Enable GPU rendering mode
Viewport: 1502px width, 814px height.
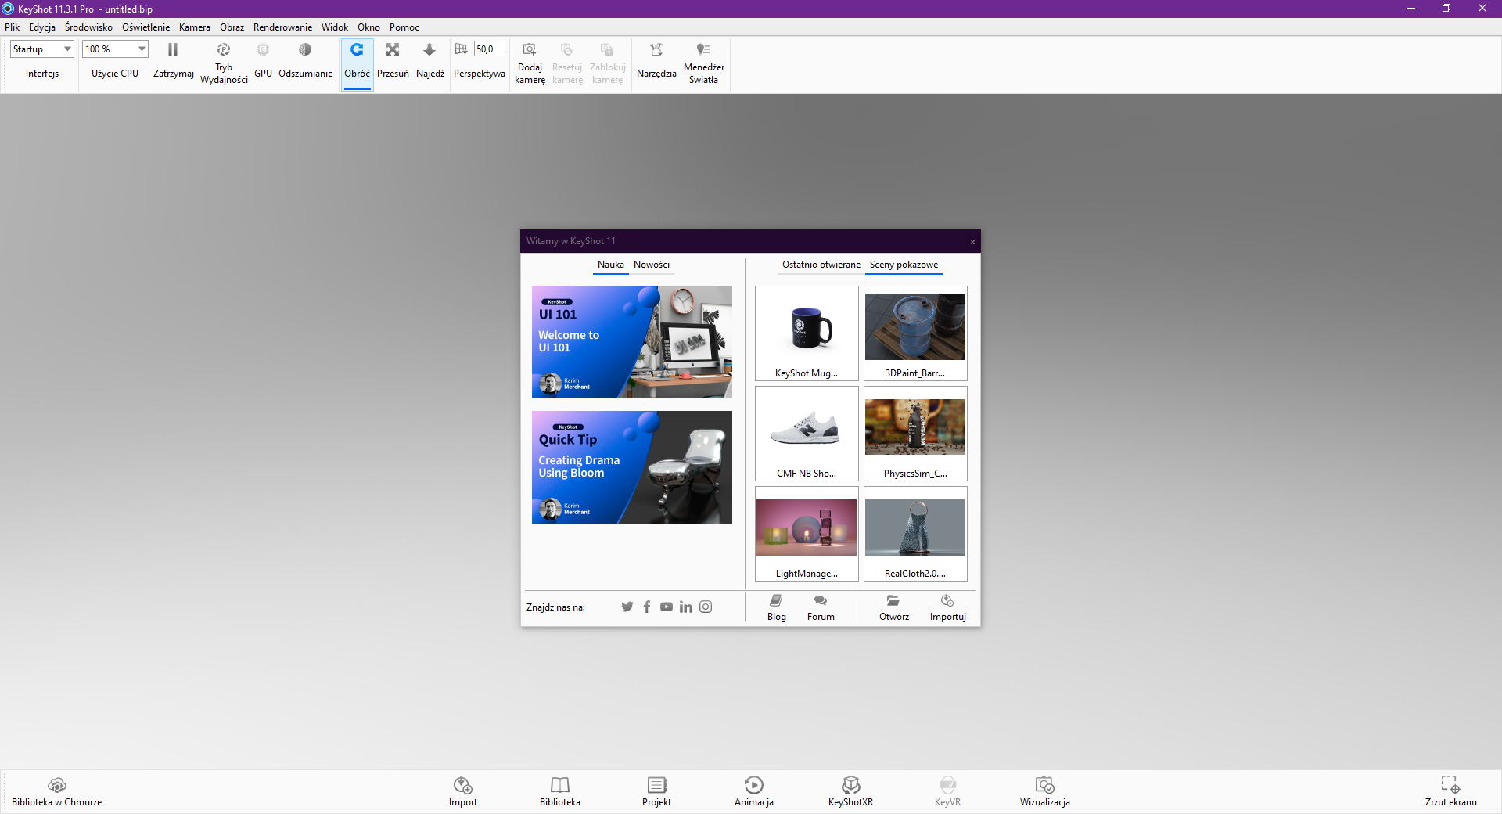pos(263,61)
